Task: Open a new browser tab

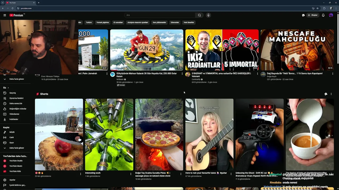Action: tap(39, 3)
